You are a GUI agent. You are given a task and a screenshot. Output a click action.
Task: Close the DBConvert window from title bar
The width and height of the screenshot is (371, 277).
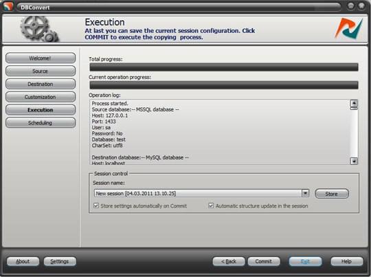361,6
